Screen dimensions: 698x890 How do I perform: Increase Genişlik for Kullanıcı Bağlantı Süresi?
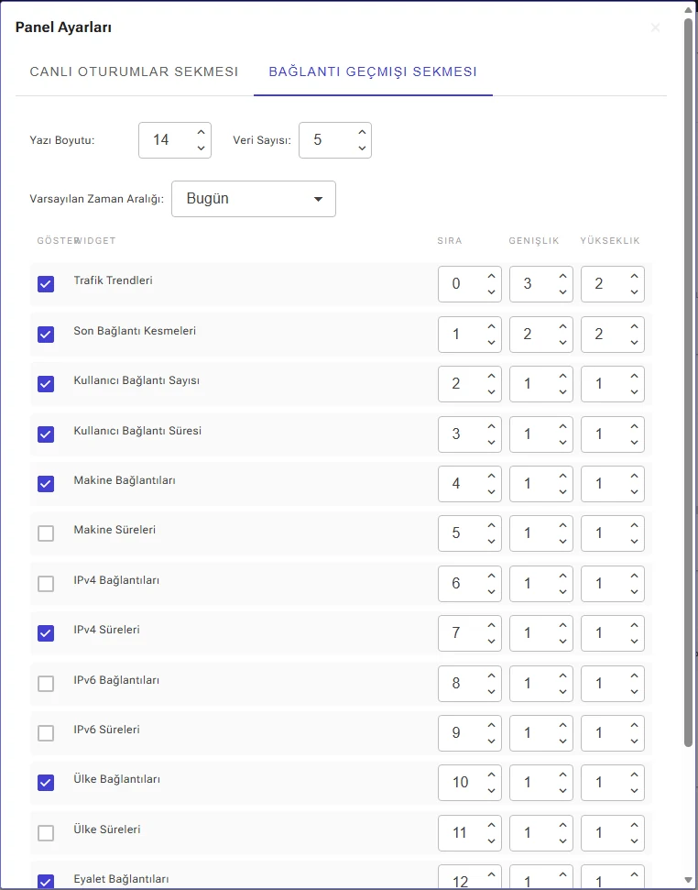point(563,426)
